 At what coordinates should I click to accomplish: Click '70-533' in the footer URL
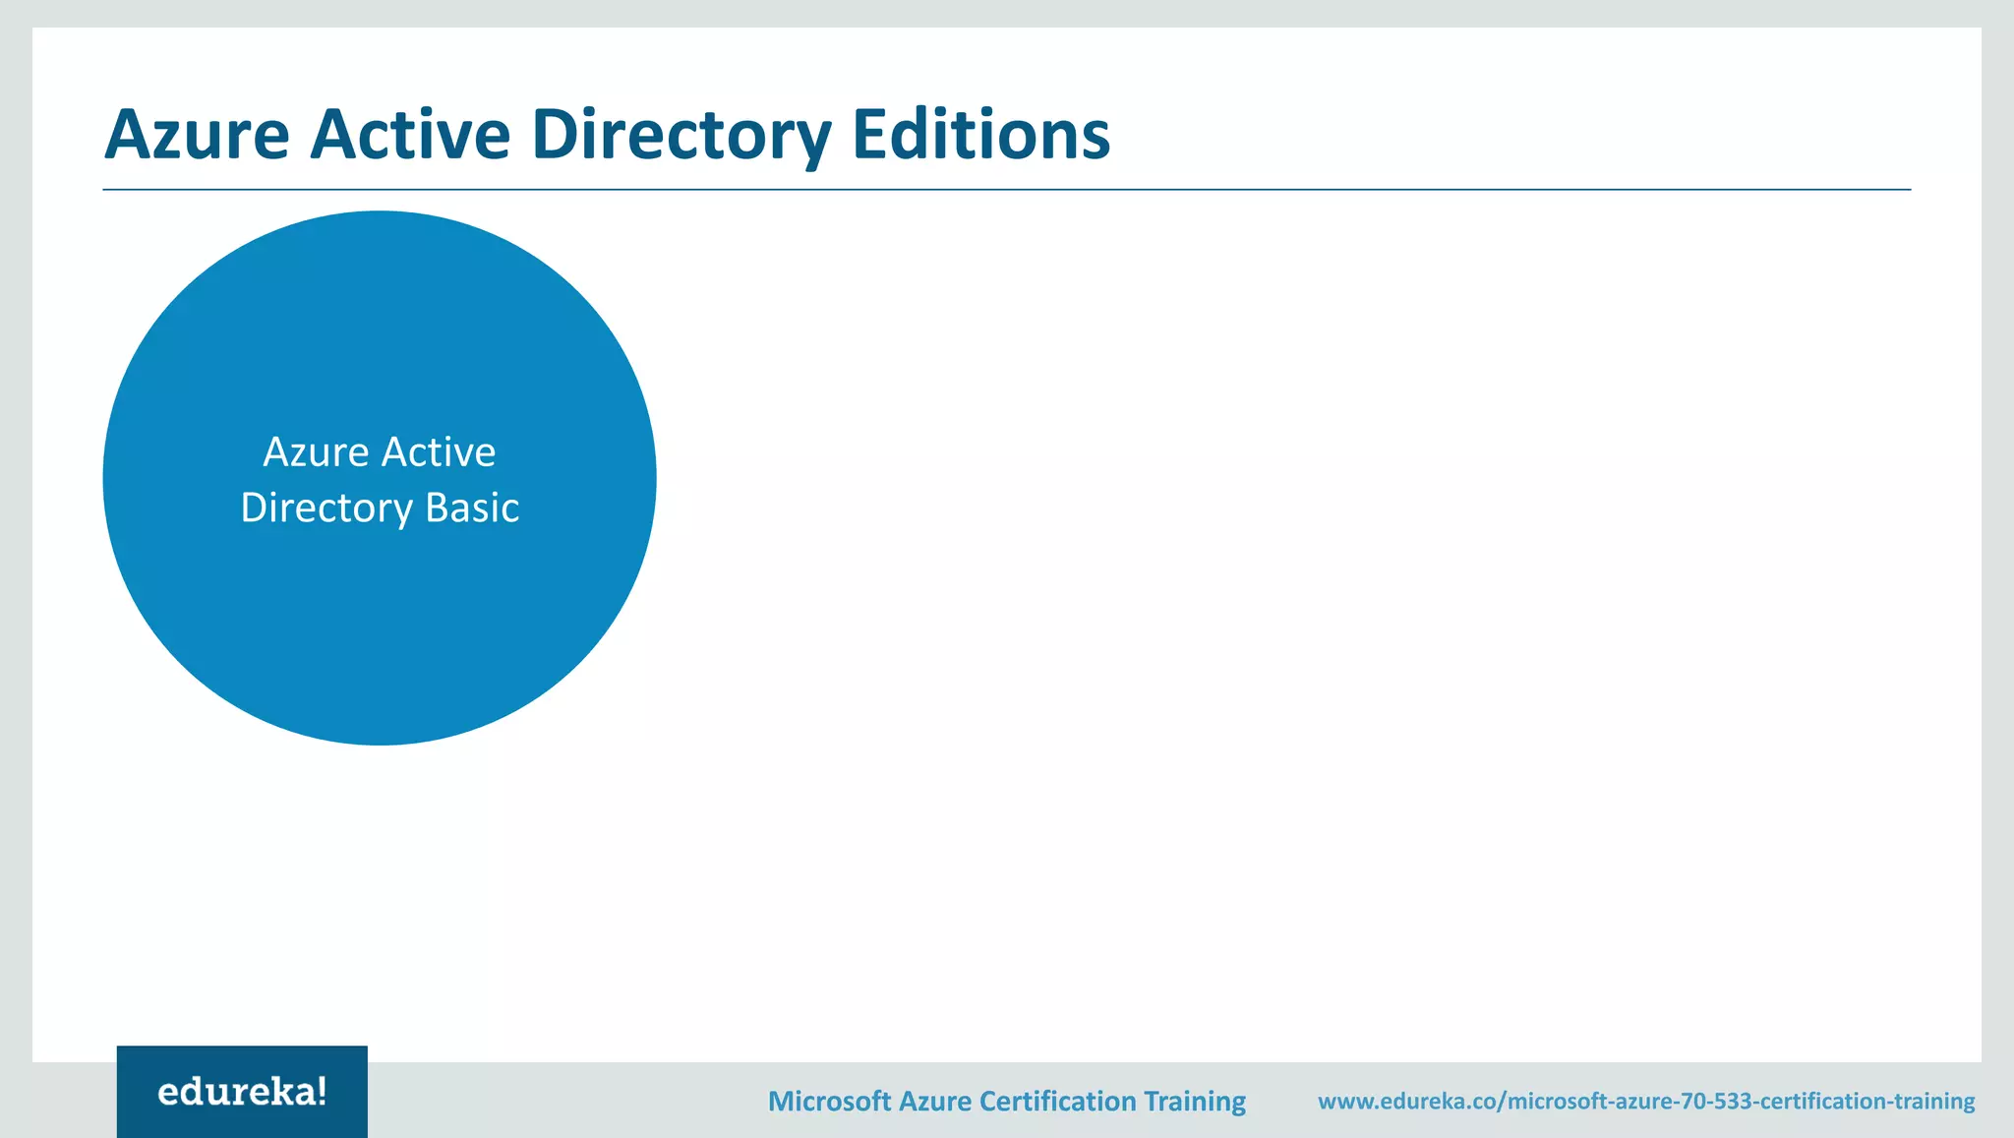pos(1717,1101)
